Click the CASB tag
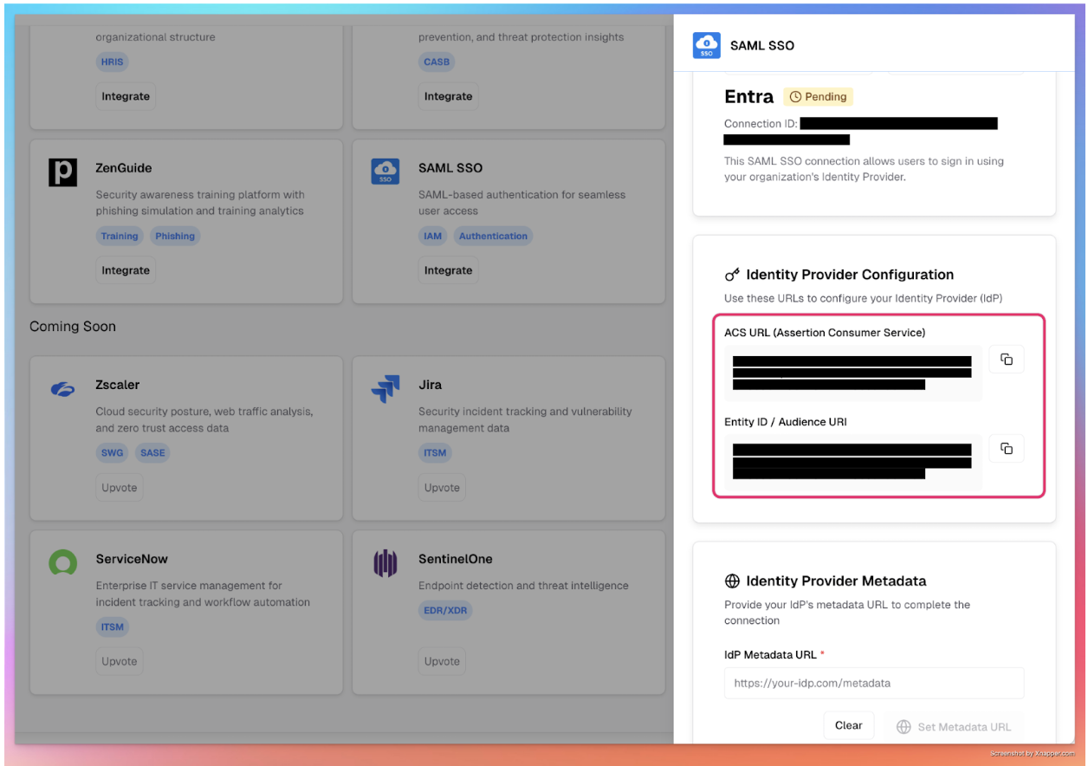The width and height of the screenshot is (1088, 766). [x=437, y=62]
